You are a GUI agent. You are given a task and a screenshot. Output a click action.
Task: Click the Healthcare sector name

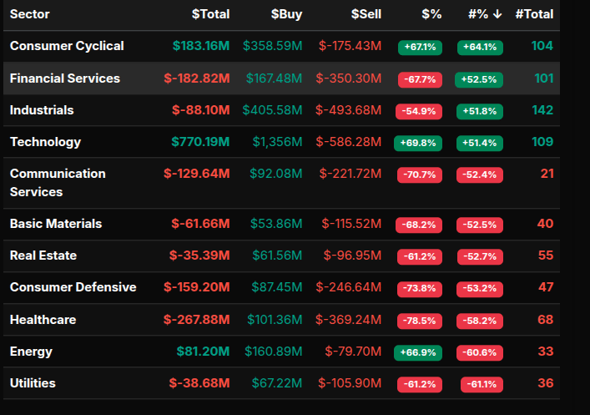coord(43,320)
